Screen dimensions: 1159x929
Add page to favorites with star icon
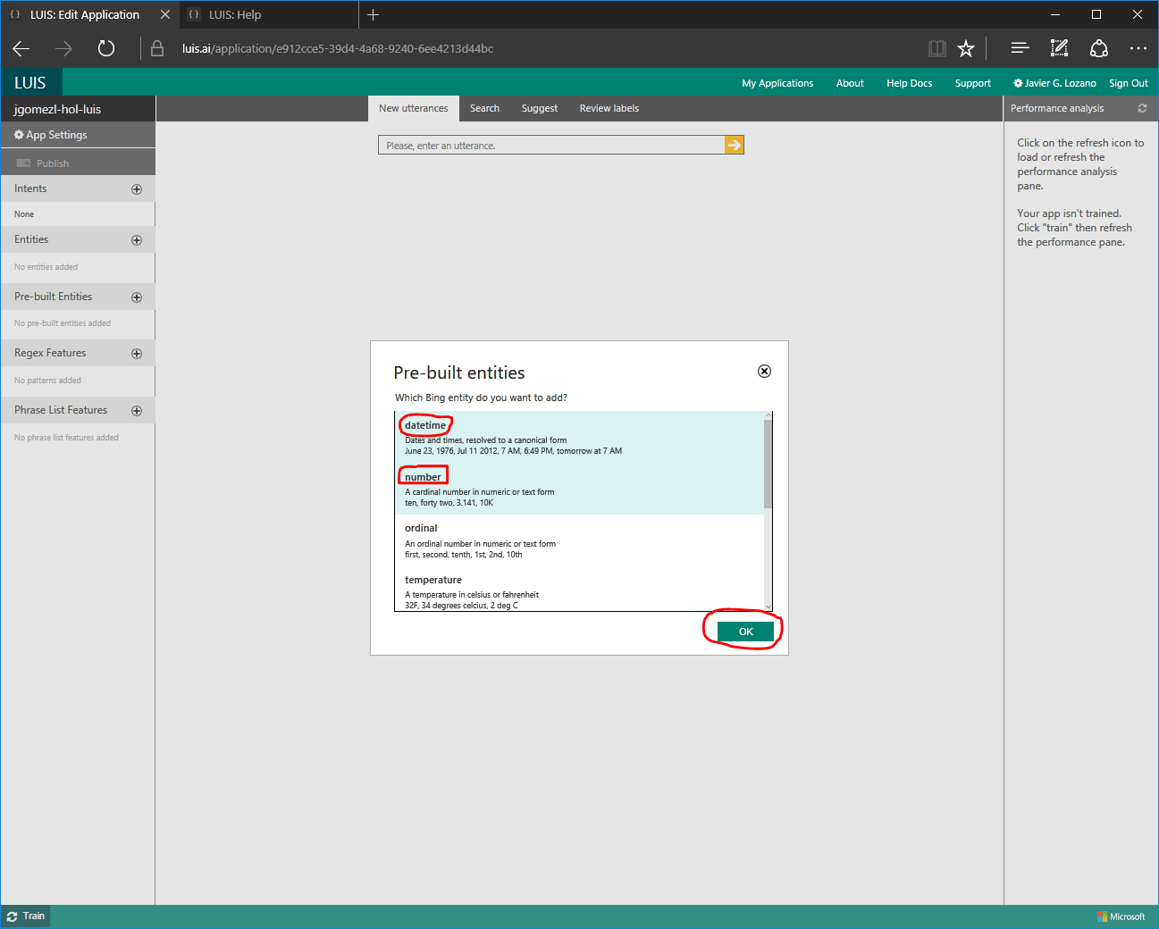coord(966,48)
